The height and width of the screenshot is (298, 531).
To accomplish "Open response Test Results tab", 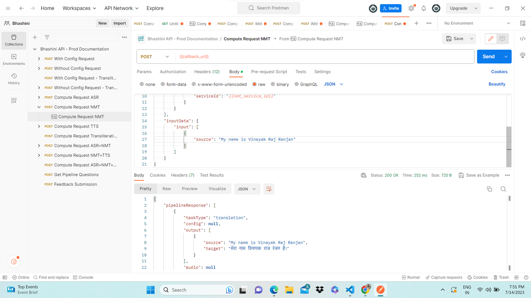I will [x=212, y=175].
